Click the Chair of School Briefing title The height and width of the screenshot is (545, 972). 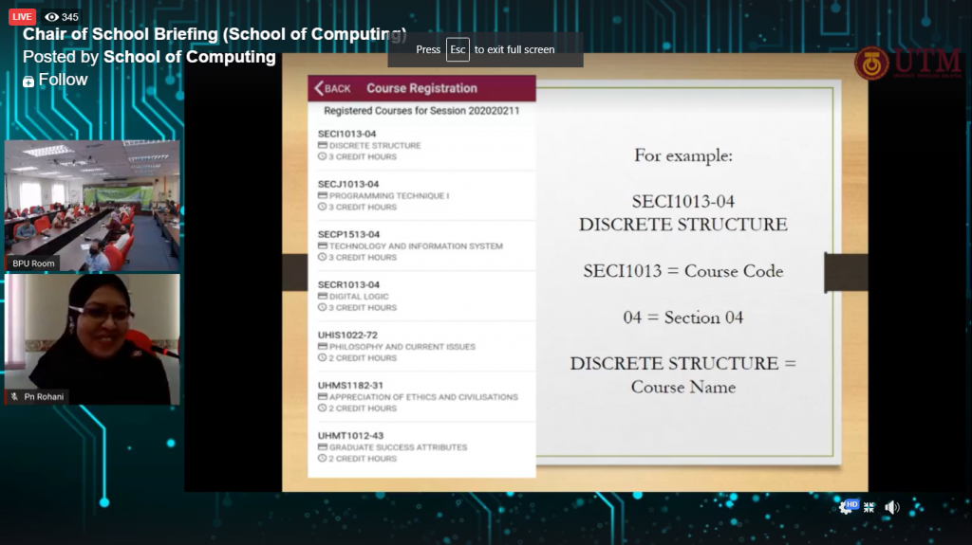214,35
